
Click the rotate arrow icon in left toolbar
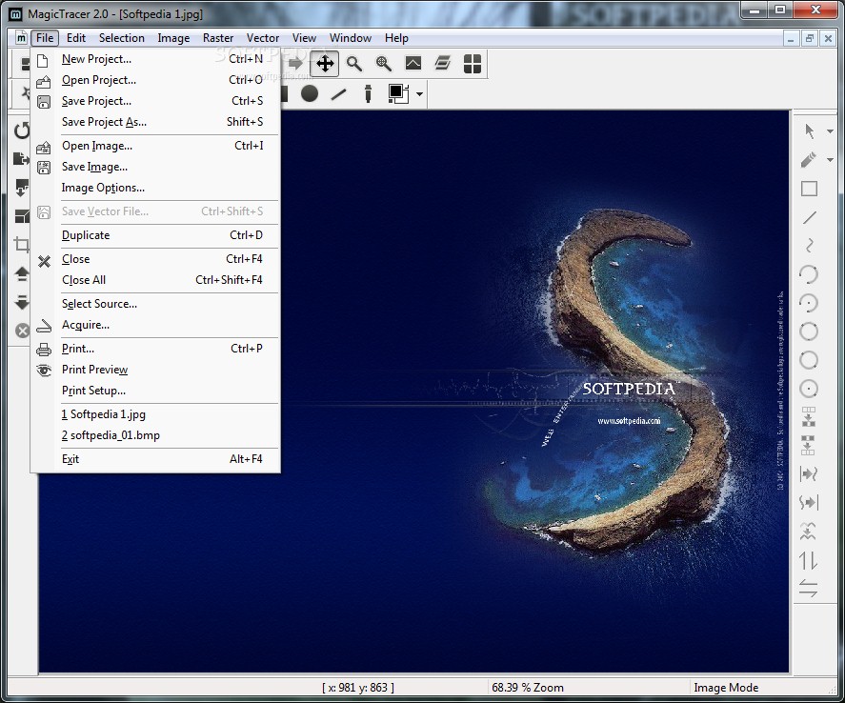coord(22,131)
